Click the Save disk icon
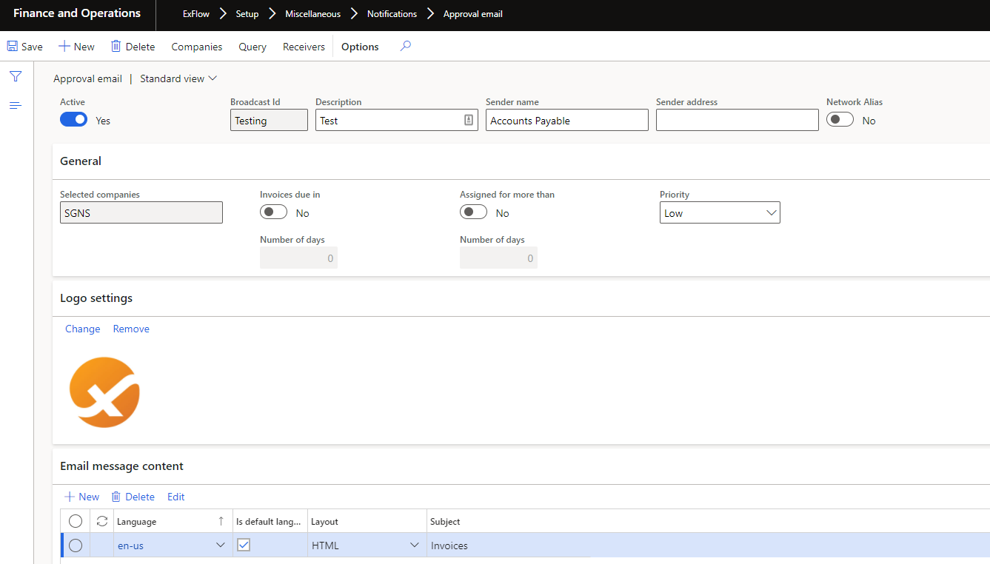 [12, 46]
